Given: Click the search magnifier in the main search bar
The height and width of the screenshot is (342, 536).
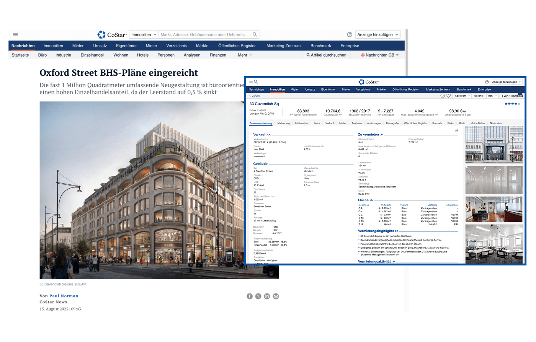Looking at the screenshot, I should click(x=255, y=34).
